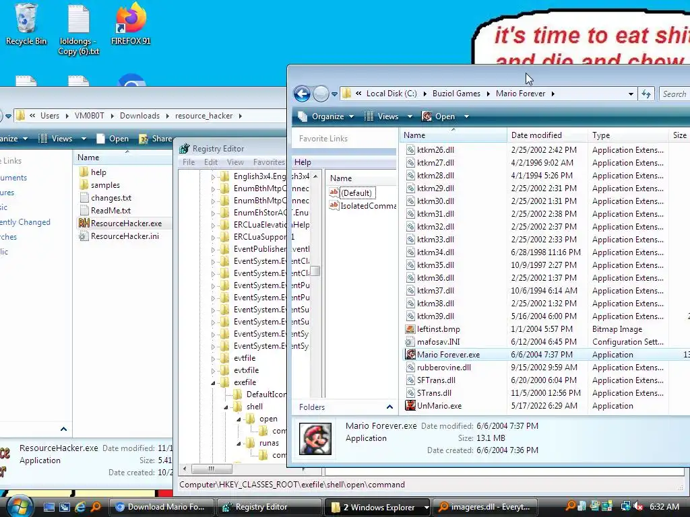The width and height of the screenshot is (690, 517).
Task: Select the mafosav.INI configuration file
Action: pos(438,341)
